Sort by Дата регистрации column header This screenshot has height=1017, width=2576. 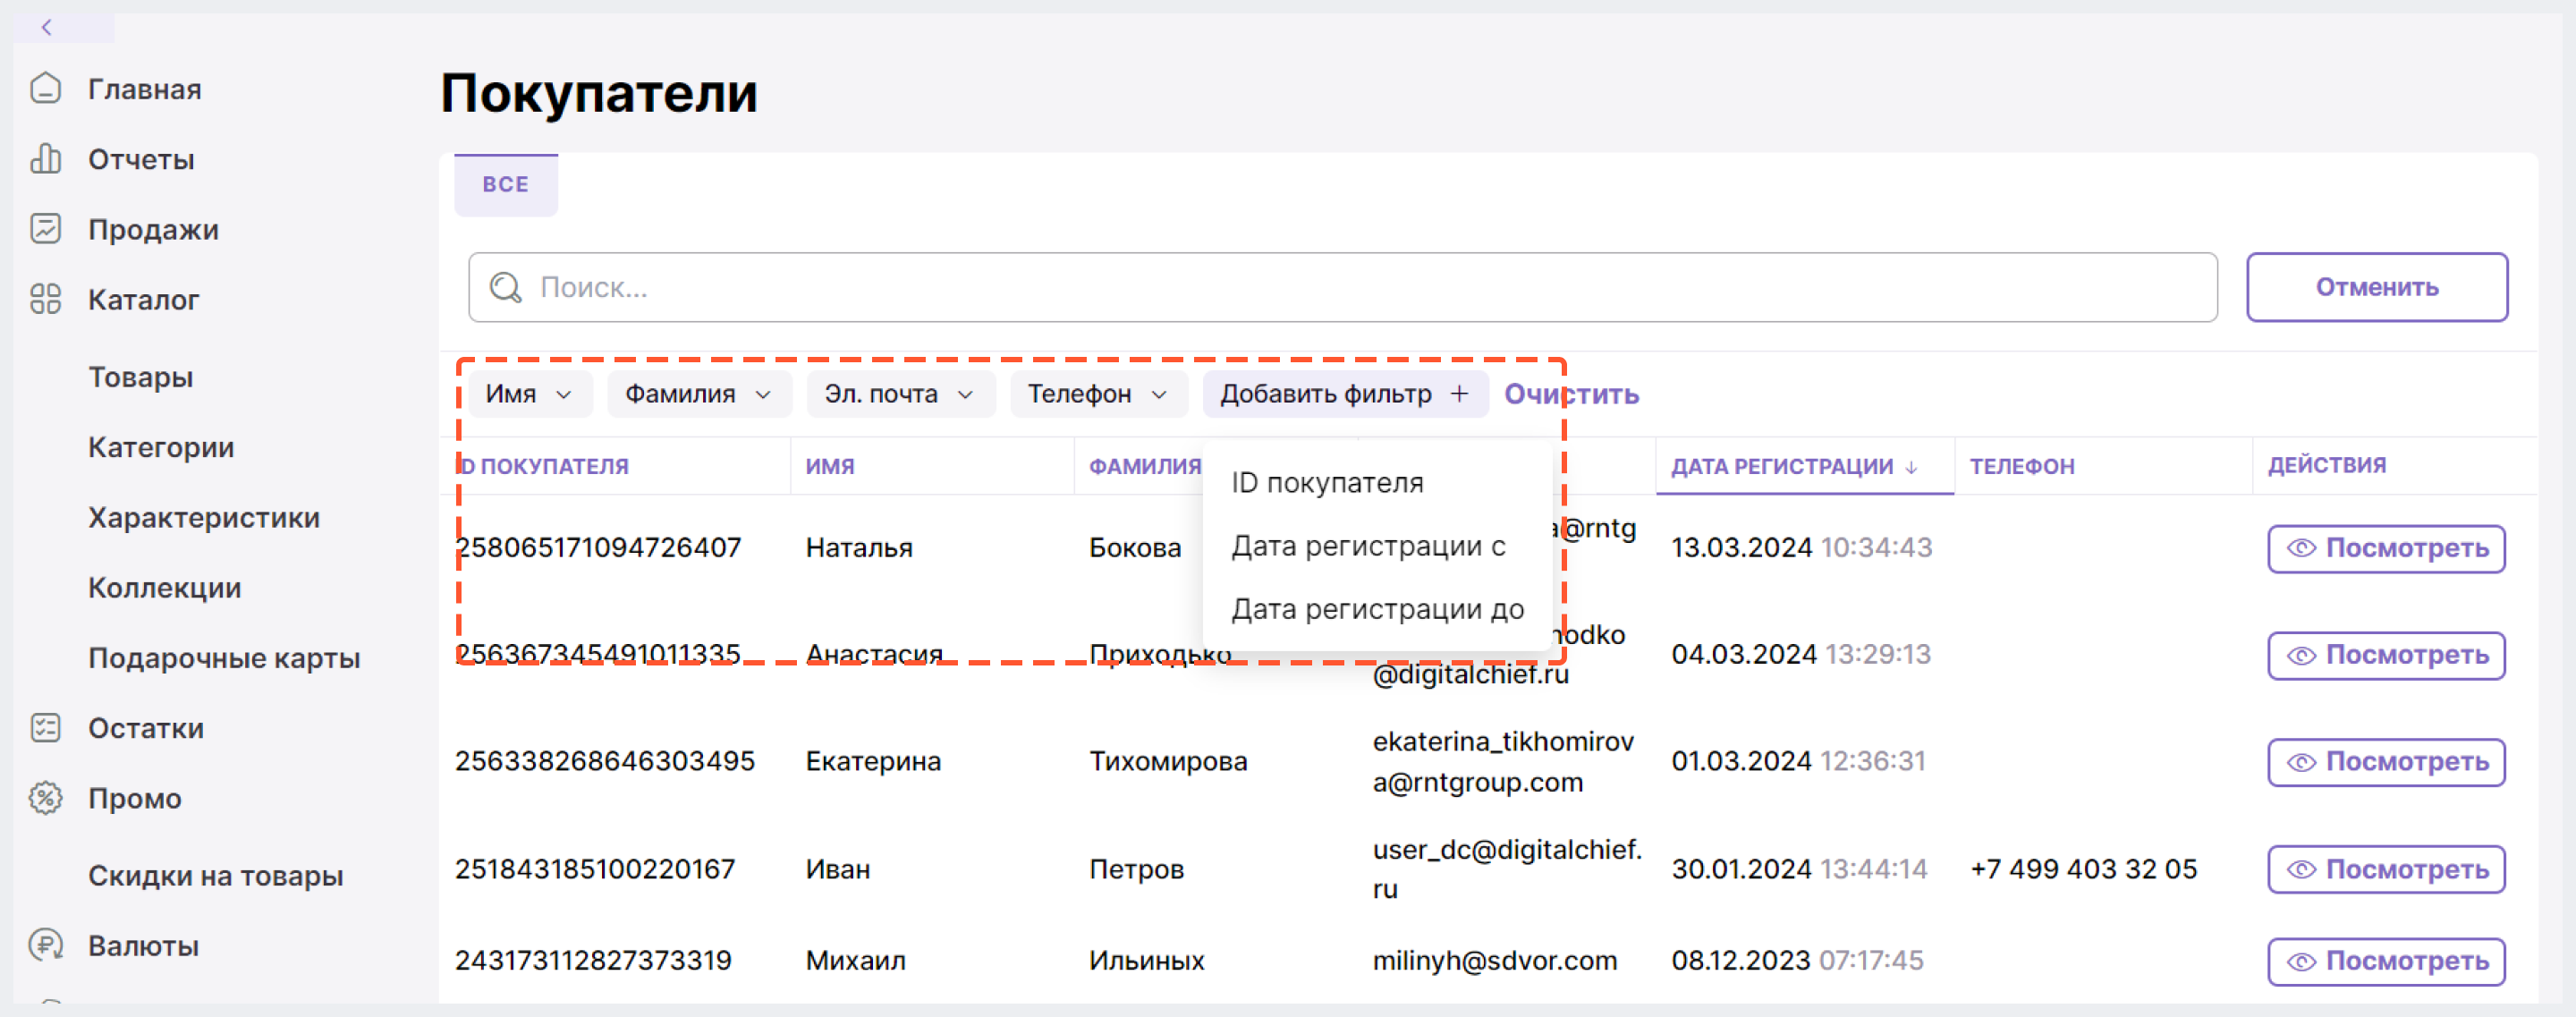tap(1782, 467)
